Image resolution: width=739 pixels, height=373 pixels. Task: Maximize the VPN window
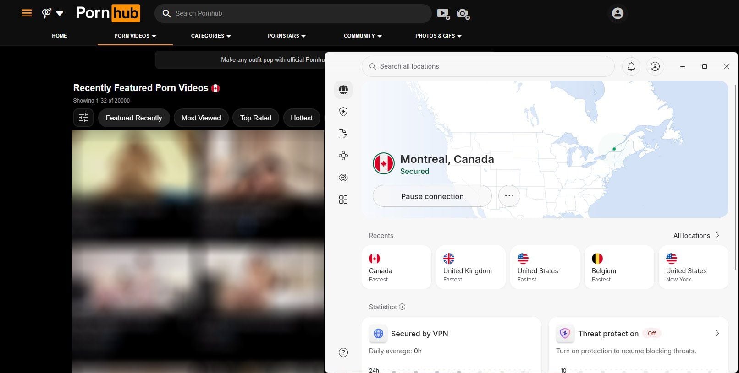tap(705, 66)
